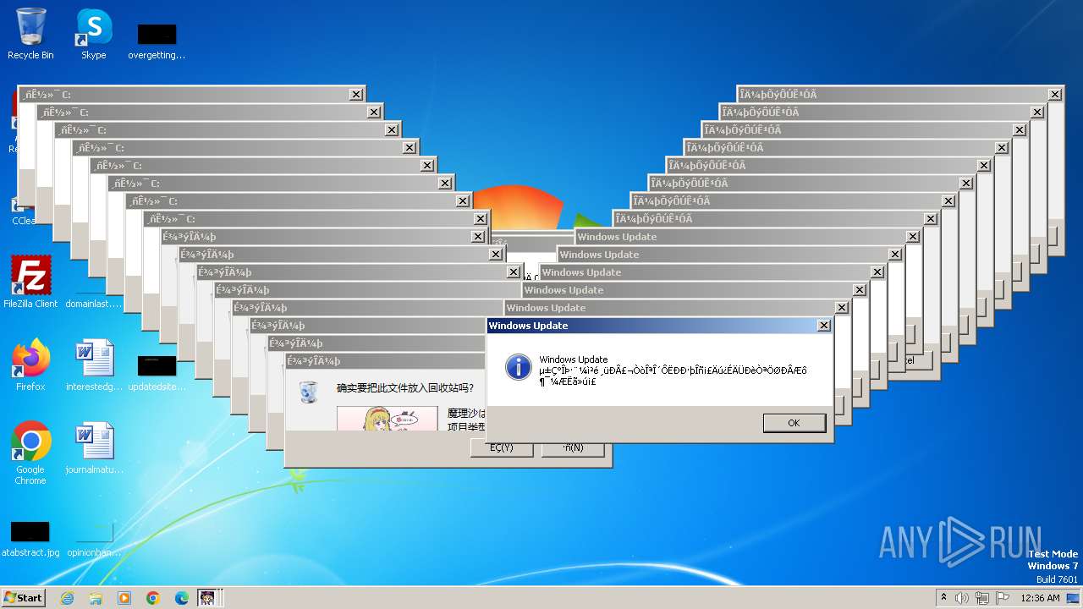Open the 12:36 AM clock
Image resolution: width=1083 pixels, height=609 pixels.
click(1040, 598)
